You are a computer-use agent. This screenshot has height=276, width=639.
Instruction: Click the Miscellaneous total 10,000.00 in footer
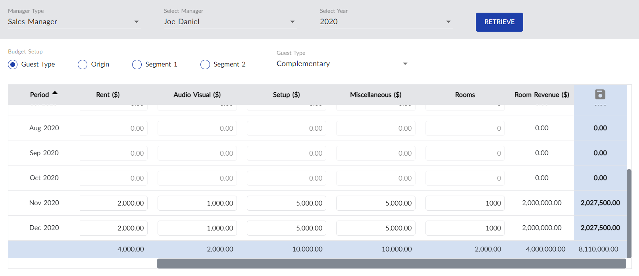coord(397,249)
